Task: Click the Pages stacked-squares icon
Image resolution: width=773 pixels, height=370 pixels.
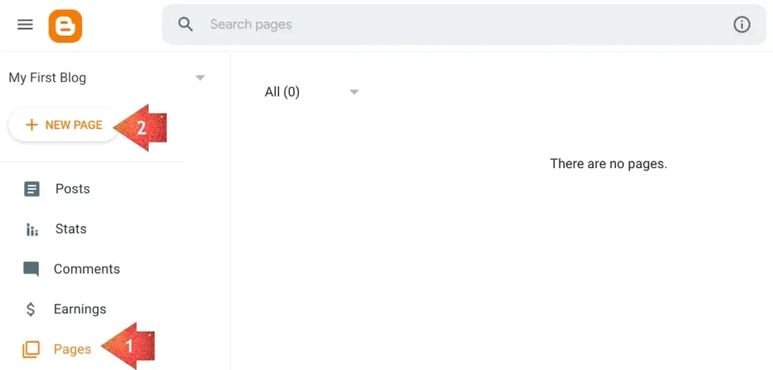Action: tap(30, 350)
